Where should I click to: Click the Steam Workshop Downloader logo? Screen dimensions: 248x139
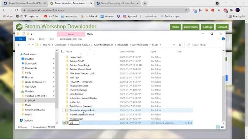19,27
